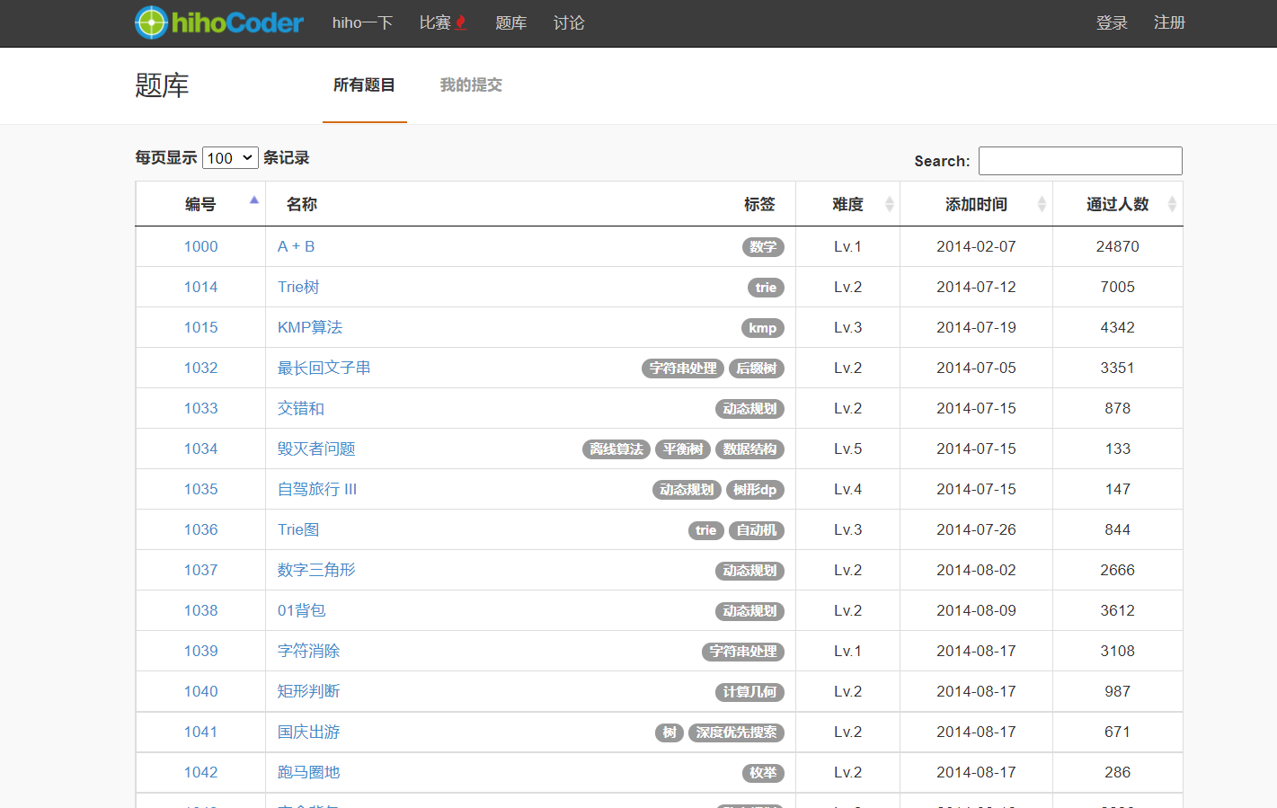Sort by 编号 using its arrow icon
Image resolution: width=1277 pixels, height=808 pixels.
click(x=254, y=200)
